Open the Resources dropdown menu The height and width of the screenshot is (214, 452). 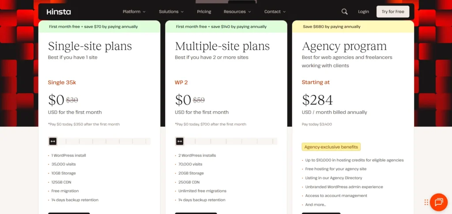click(237, 11)
